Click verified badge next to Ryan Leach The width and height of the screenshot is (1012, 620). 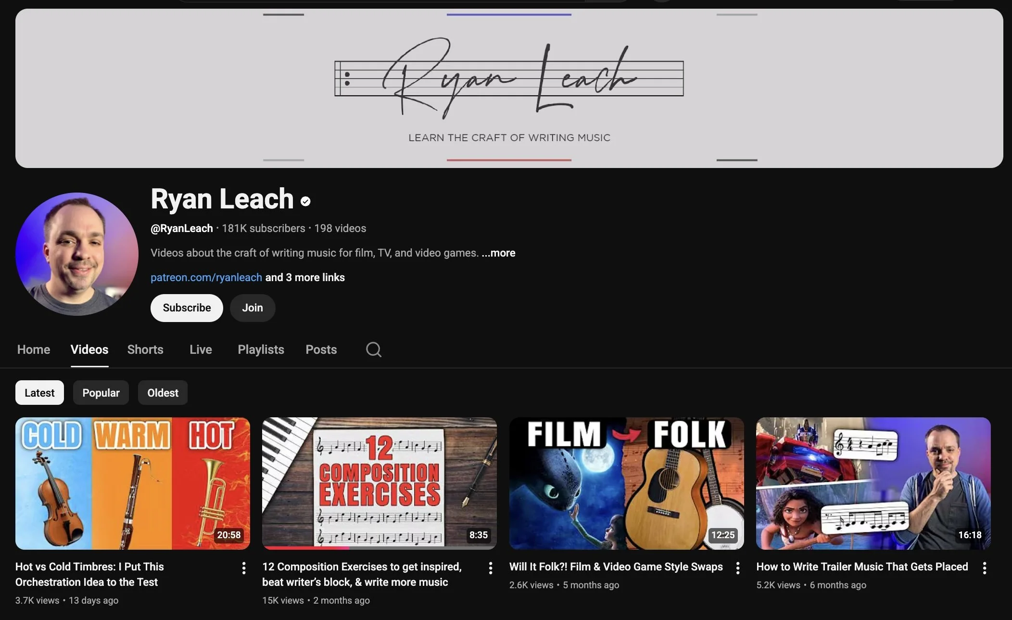[305, 201]
